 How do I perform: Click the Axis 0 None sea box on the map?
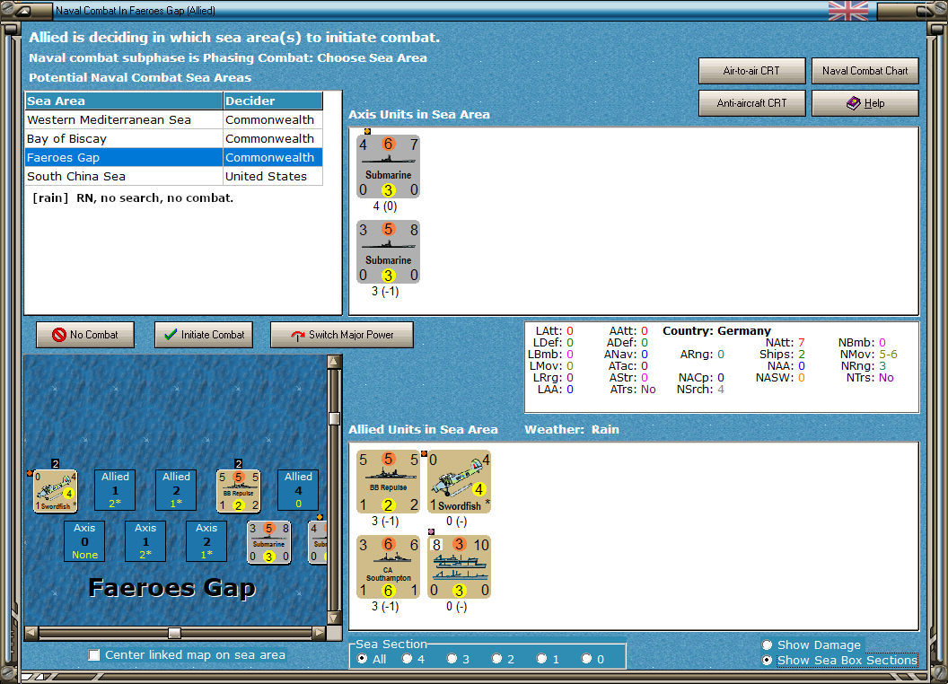point(84,541)
